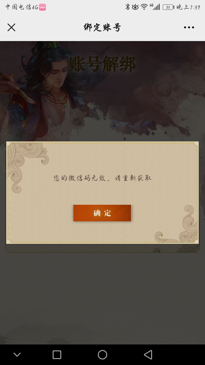Open the three-dot more options menu
This screenshot has height=365, width=205.
coord(189,27)
